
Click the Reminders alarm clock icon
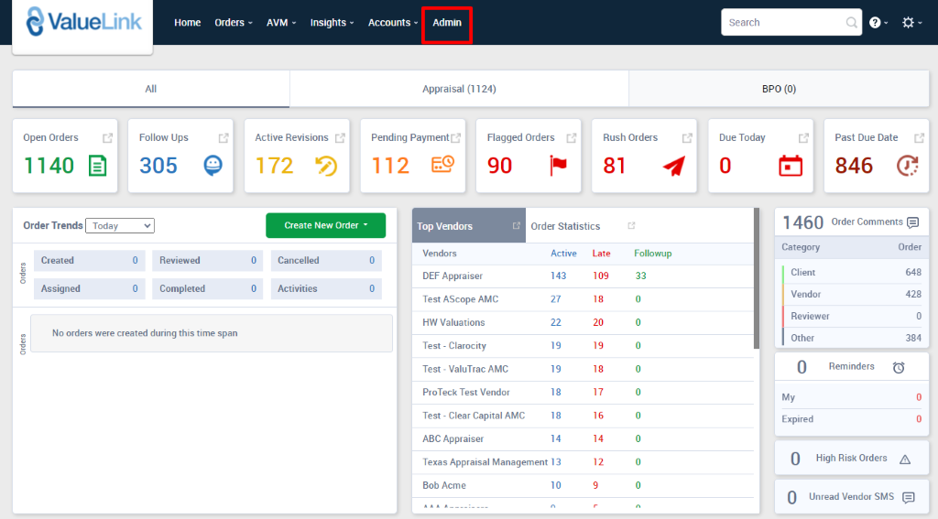[899, 367]
